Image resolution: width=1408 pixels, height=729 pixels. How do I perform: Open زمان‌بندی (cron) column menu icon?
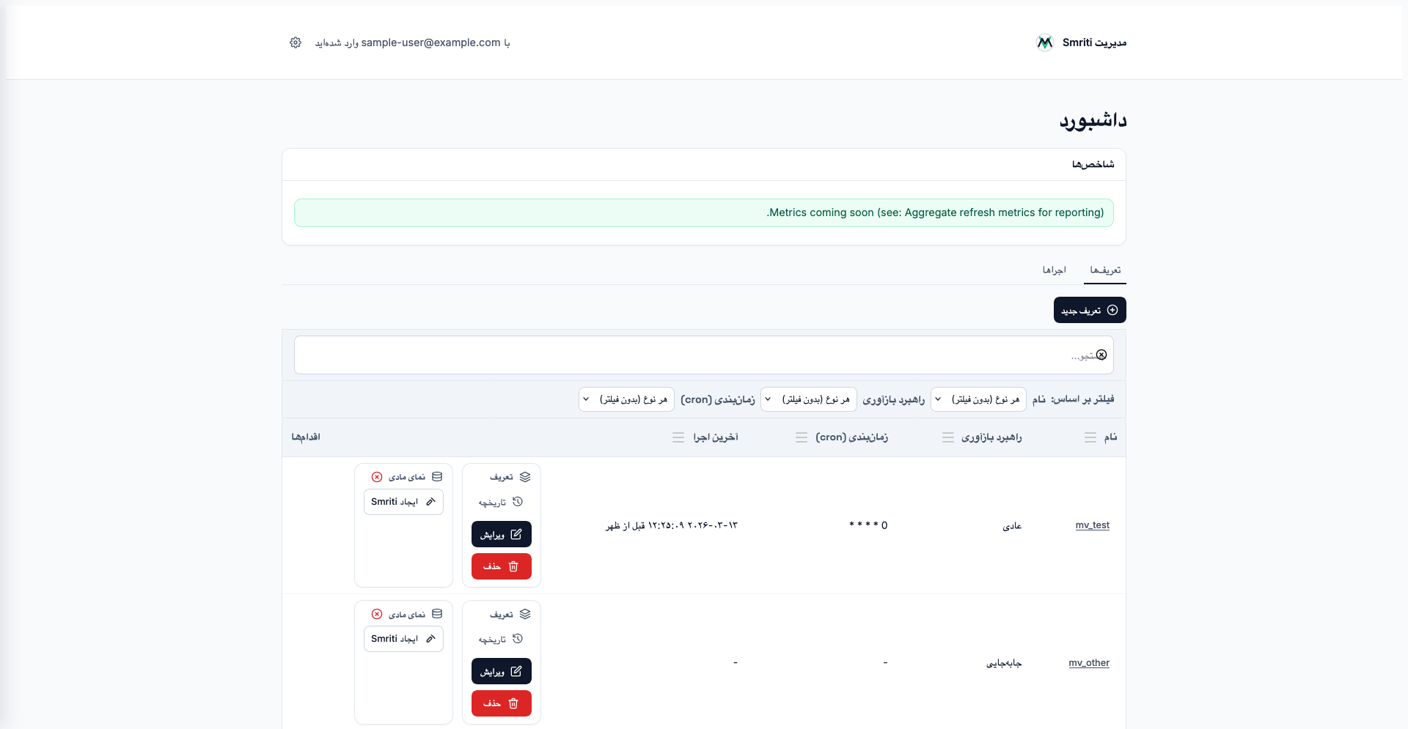click(802, 437)
